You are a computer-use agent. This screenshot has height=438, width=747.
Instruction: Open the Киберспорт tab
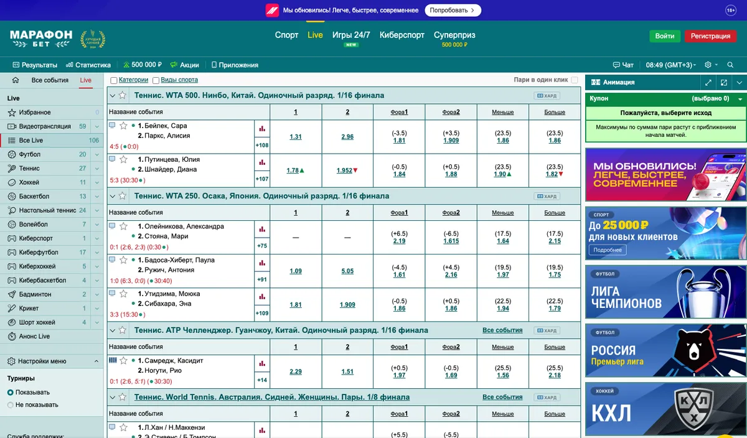[x=402, y=35]
